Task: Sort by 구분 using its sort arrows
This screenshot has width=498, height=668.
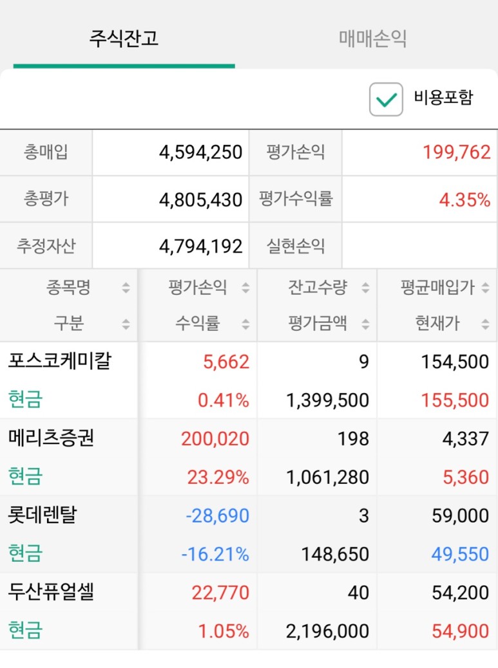Action: 126,324
